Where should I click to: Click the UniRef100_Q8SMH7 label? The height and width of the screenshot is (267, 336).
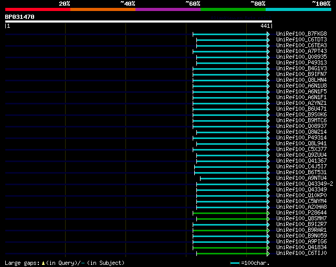pos(301,219)
